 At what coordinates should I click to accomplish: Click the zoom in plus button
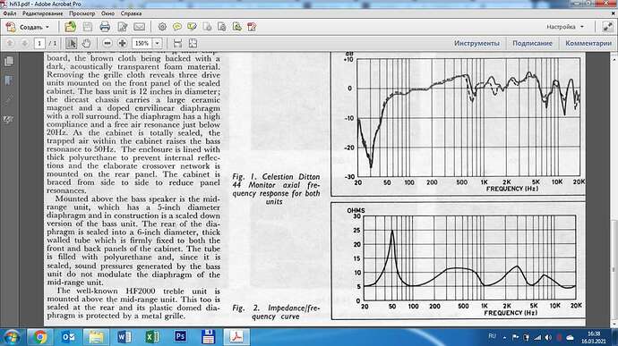(x=122, y=43)
